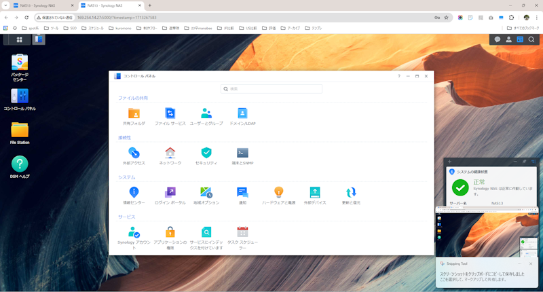543x292 pixels.
Task: Reload the current page
Action: click(26, 18)
